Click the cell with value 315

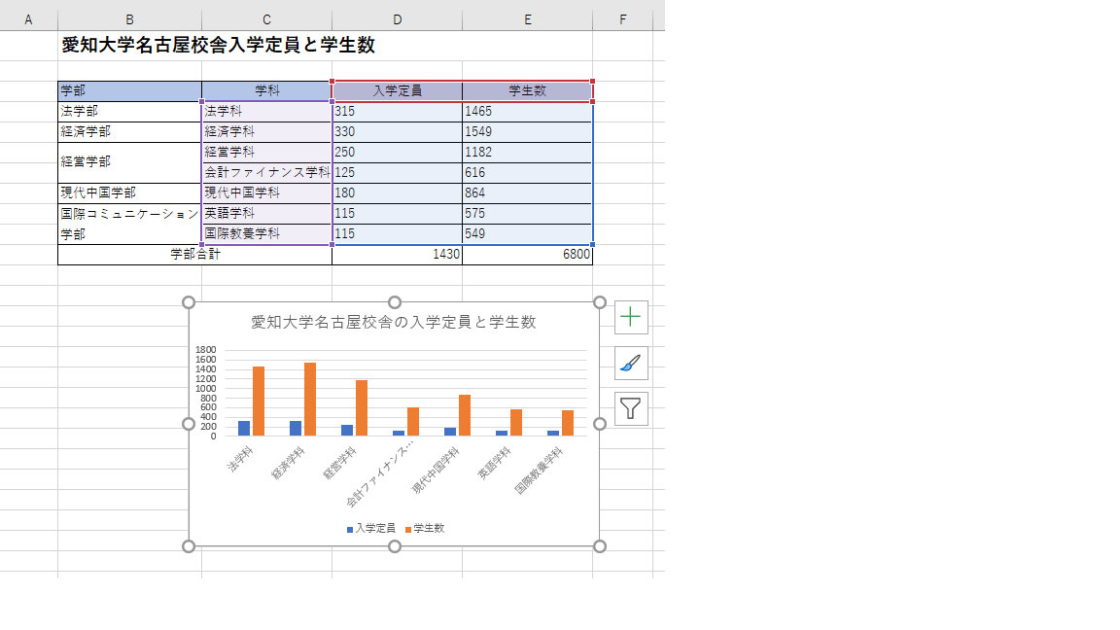click(x=397, y=112)
